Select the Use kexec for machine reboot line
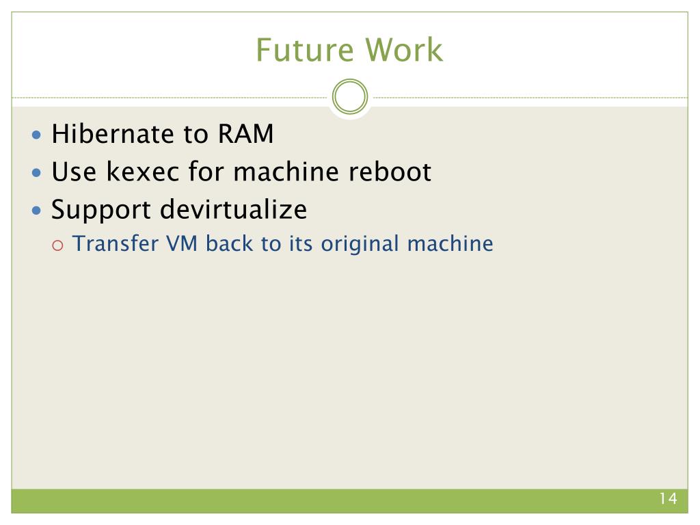The width and height of the screenshot is (700, 525). pyautogui.click(x=241, y=172)
